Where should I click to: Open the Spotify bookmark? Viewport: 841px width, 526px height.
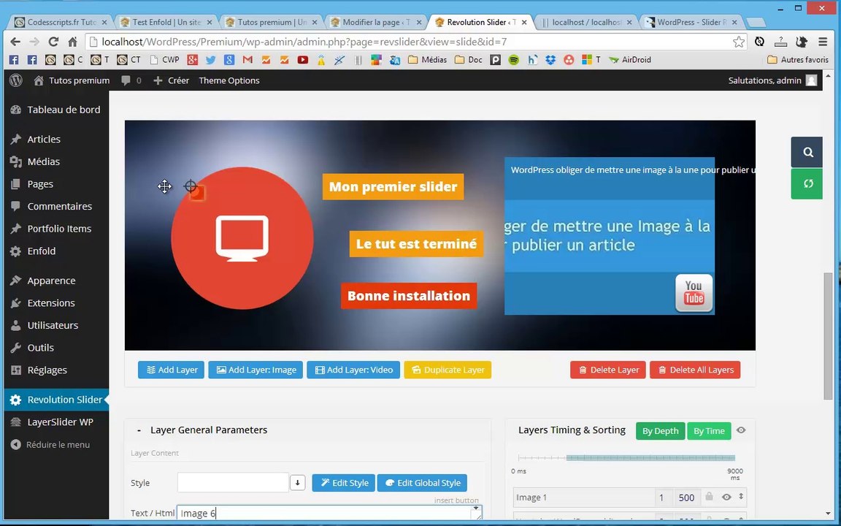coord(514,60)
